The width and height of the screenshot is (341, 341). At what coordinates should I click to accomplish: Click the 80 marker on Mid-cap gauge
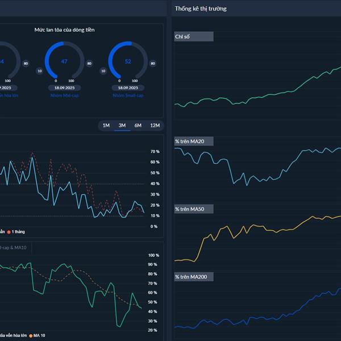coord(89,64)
